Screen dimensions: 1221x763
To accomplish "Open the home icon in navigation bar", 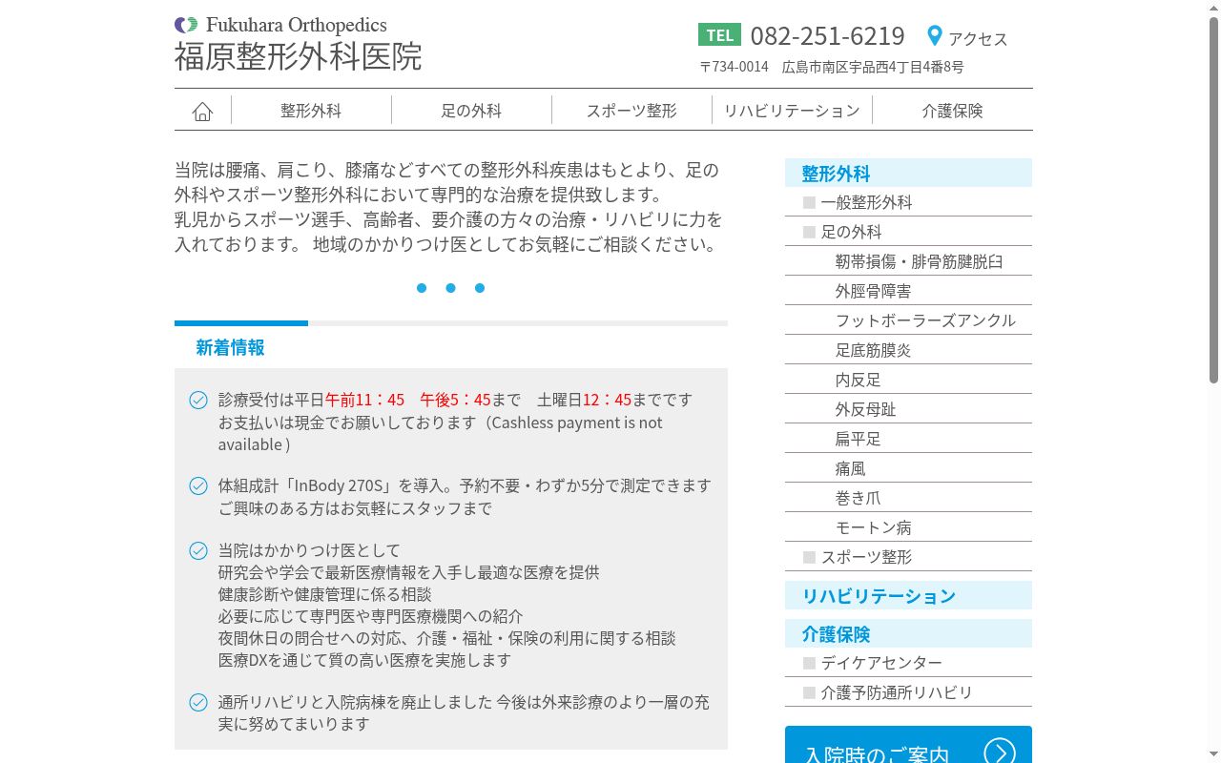I will (x=202, y=111).
